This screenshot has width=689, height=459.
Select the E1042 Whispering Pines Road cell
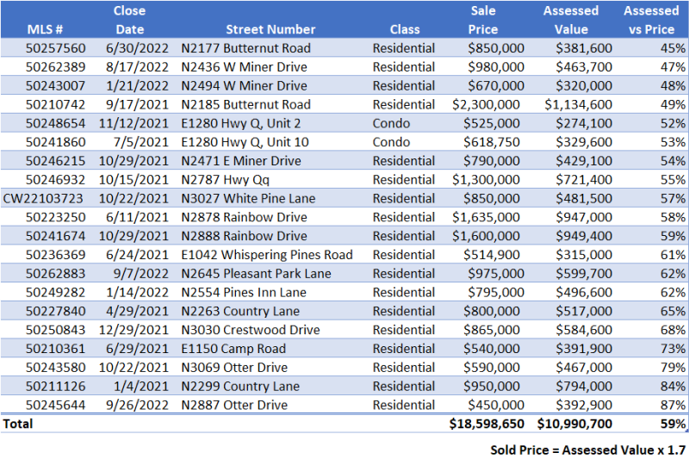pyautogui.click(x=267, y=255)
